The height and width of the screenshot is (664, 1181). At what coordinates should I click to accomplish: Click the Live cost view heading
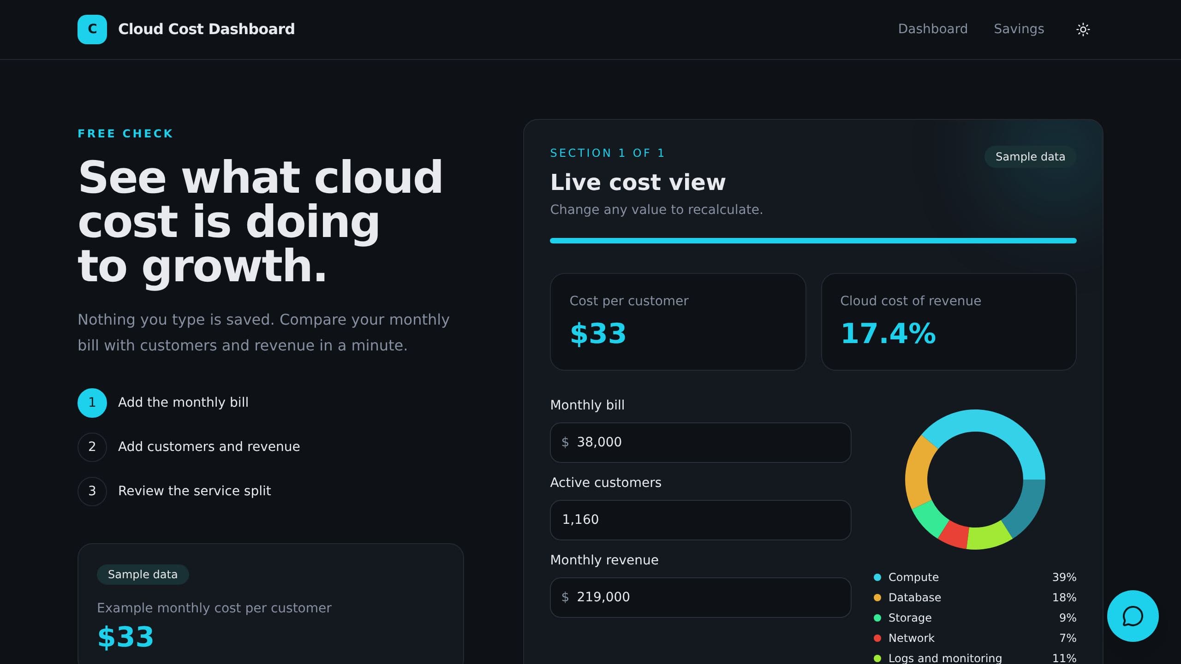[638, 182]
